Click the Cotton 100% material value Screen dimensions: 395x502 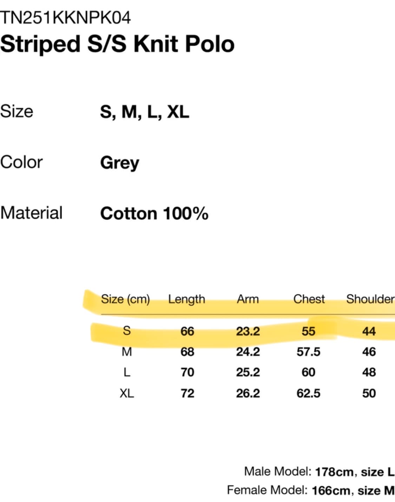154,213
